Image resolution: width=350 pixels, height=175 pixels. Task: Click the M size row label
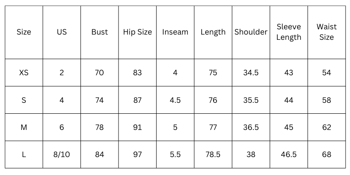click(24, 127)
